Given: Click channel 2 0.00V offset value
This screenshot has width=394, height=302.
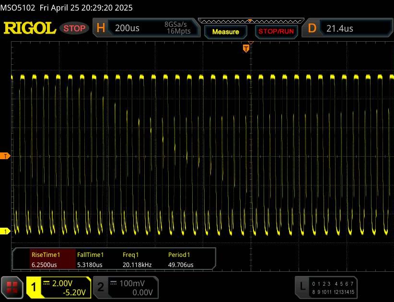Looking at the screenshot, I should click(x=142, y=292).
